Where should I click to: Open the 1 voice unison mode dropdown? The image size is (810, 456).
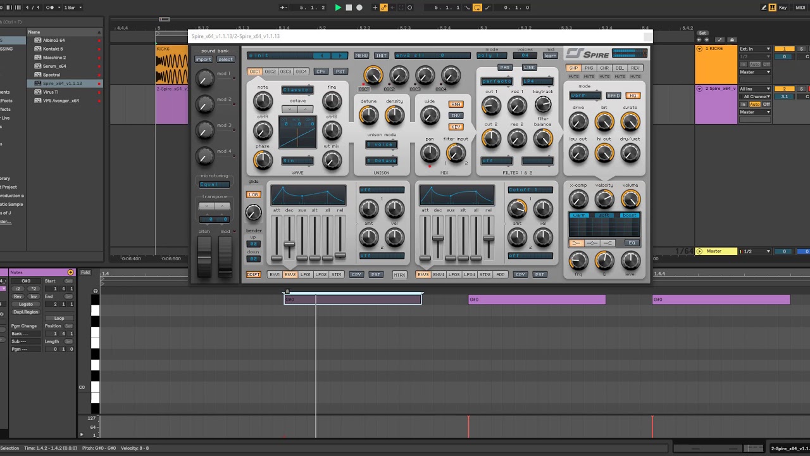382,144
